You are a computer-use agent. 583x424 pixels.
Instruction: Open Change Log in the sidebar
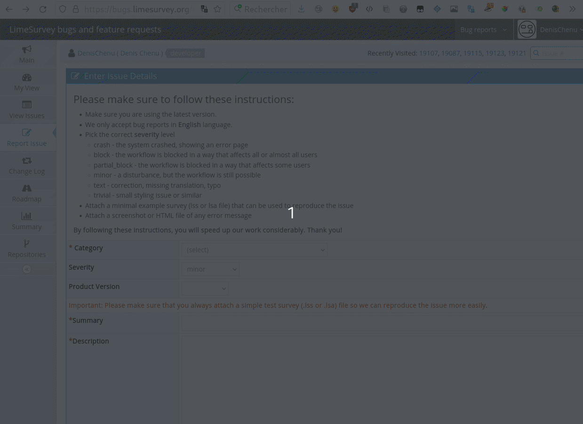click(x=27, y=166)
